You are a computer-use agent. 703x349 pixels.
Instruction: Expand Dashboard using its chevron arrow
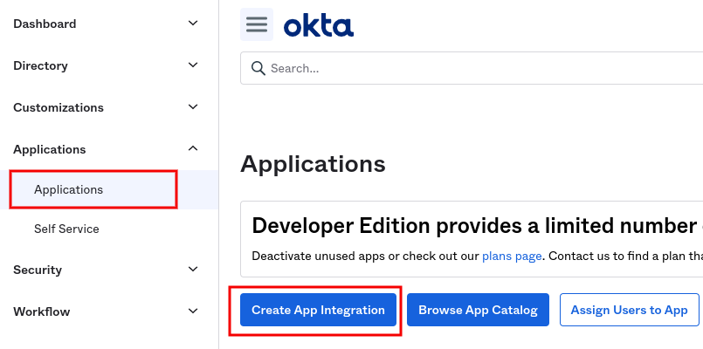point(194,24)
